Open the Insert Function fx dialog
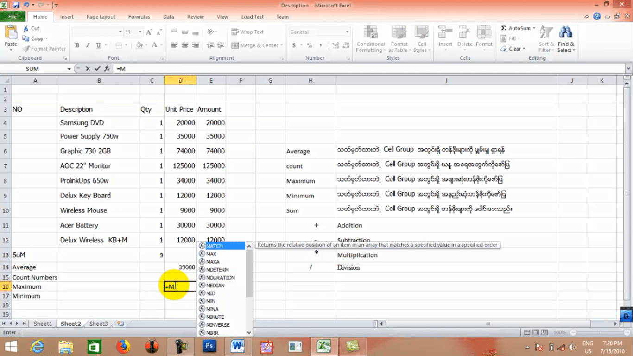The width and height of the screenshot is (633, 356). pyautogui.click(x=107, y=69)
